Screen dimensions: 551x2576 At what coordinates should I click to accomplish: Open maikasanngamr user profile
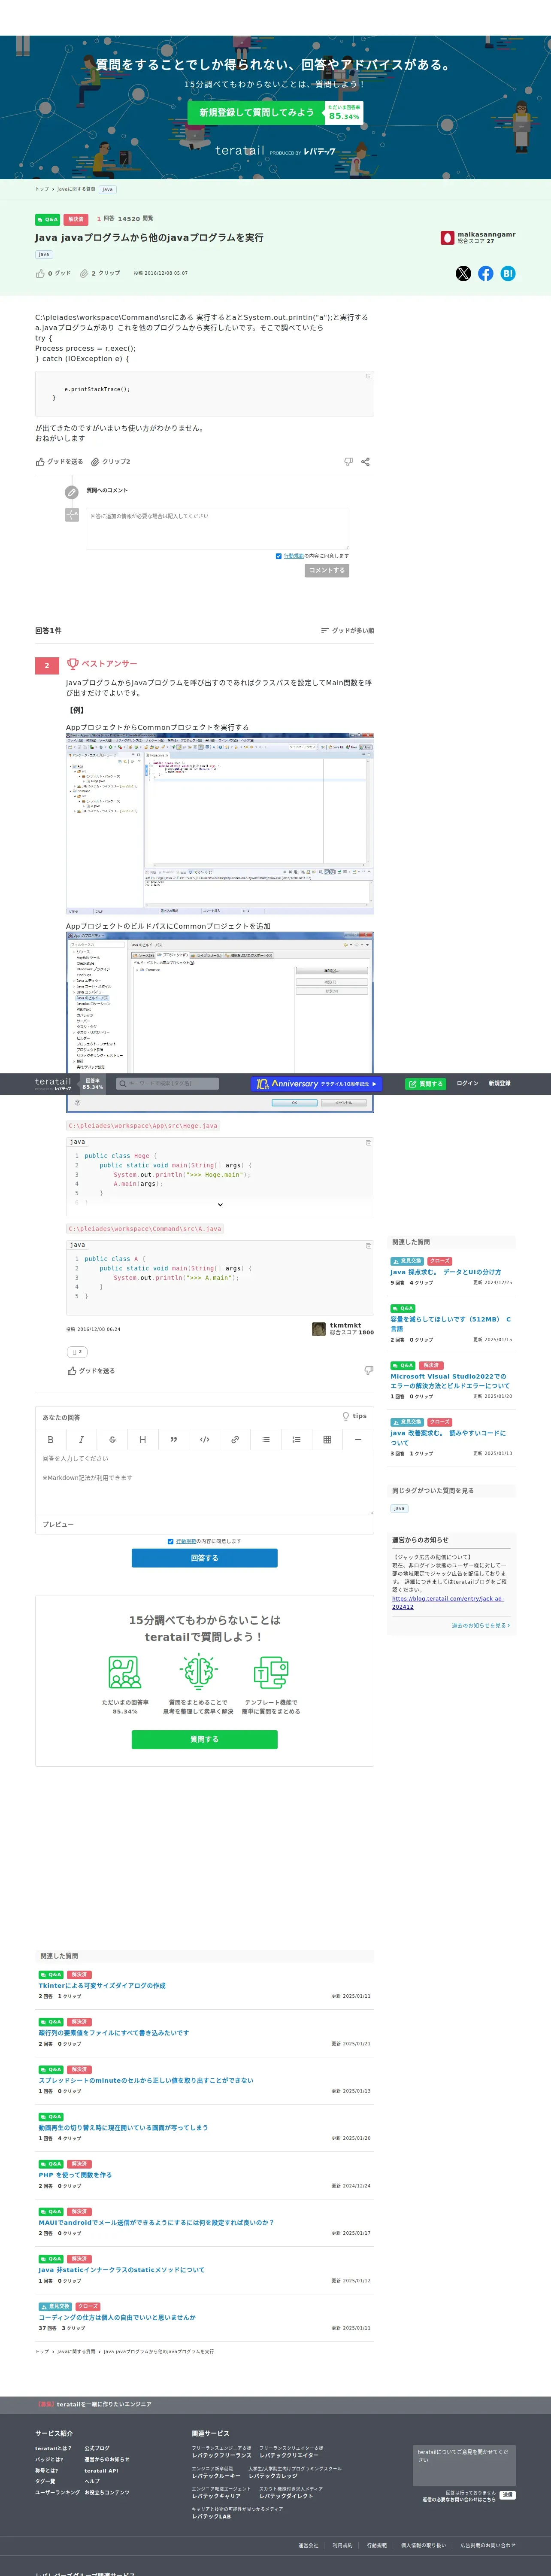click(486, 234)
